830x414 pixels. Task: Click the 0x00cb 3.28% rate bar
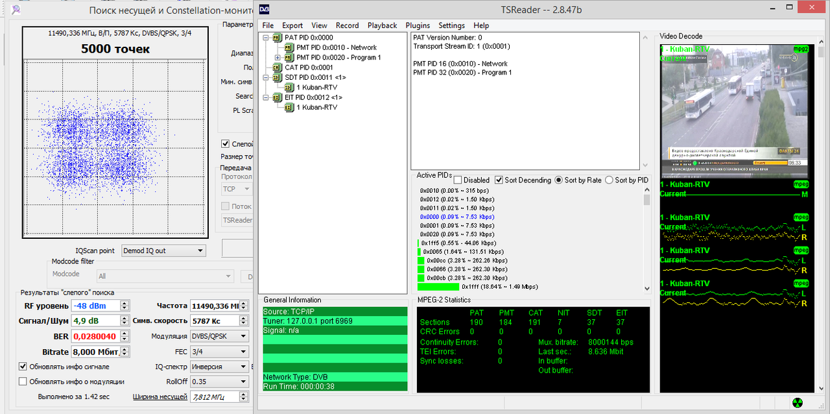pyautogui.click(x=421, y=277)
